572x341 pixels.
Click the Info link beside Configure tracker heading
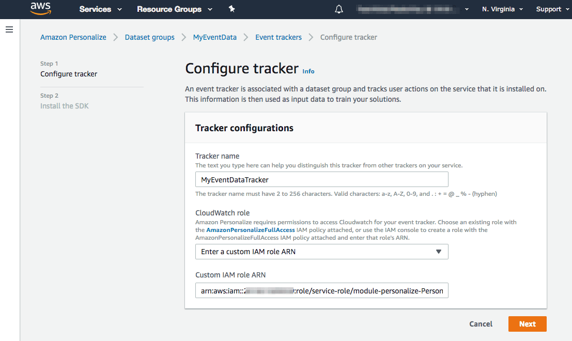pos(308,71)
